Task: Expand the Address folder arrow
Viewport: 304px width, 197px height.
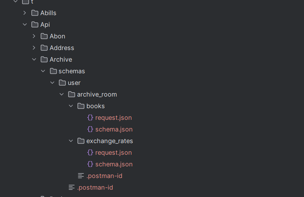Action: pos(34,48)
